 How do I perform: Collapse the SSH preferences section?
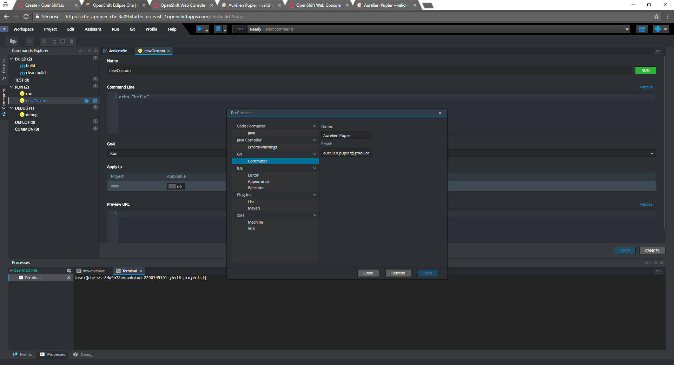(315, 215)
